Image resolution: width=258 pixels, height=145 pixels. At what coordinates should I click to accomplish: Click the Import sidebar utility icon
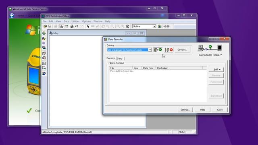pos(44,53)
